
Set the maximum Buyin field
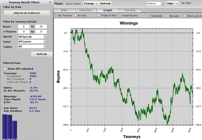click(x=41, y=27)
